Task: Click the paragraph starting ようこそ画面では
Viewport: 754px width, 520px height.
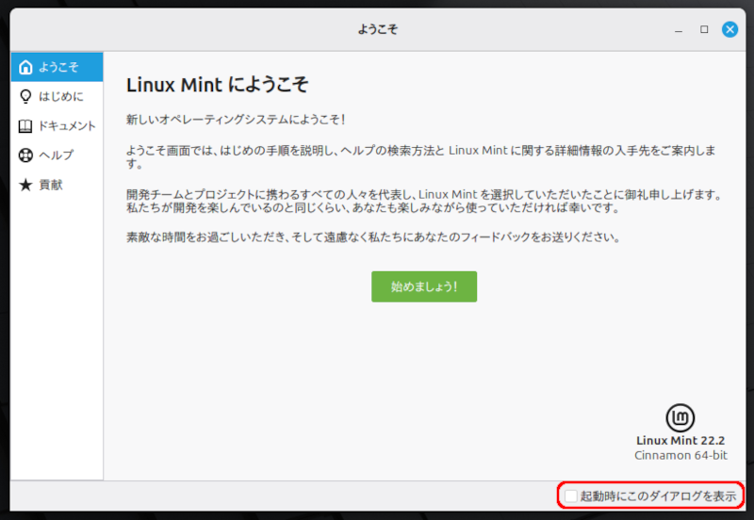Action: (x=420, y=157)
